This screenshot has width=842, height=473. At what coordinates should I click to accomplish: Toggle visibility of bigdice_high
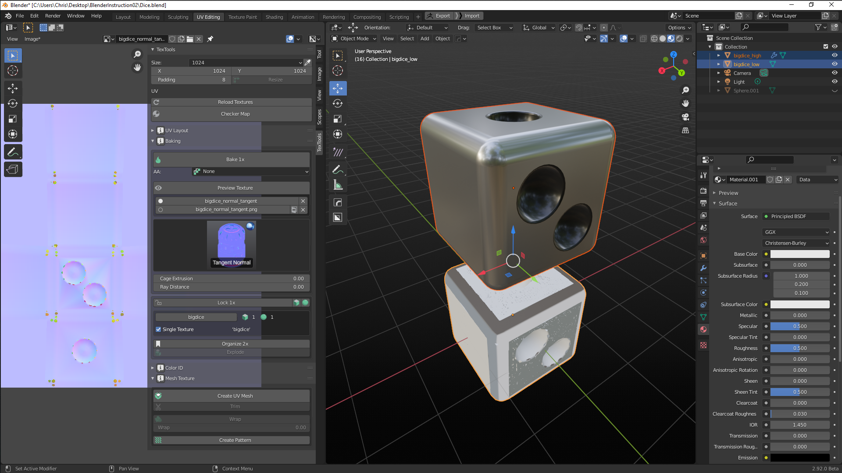(835, 56)
